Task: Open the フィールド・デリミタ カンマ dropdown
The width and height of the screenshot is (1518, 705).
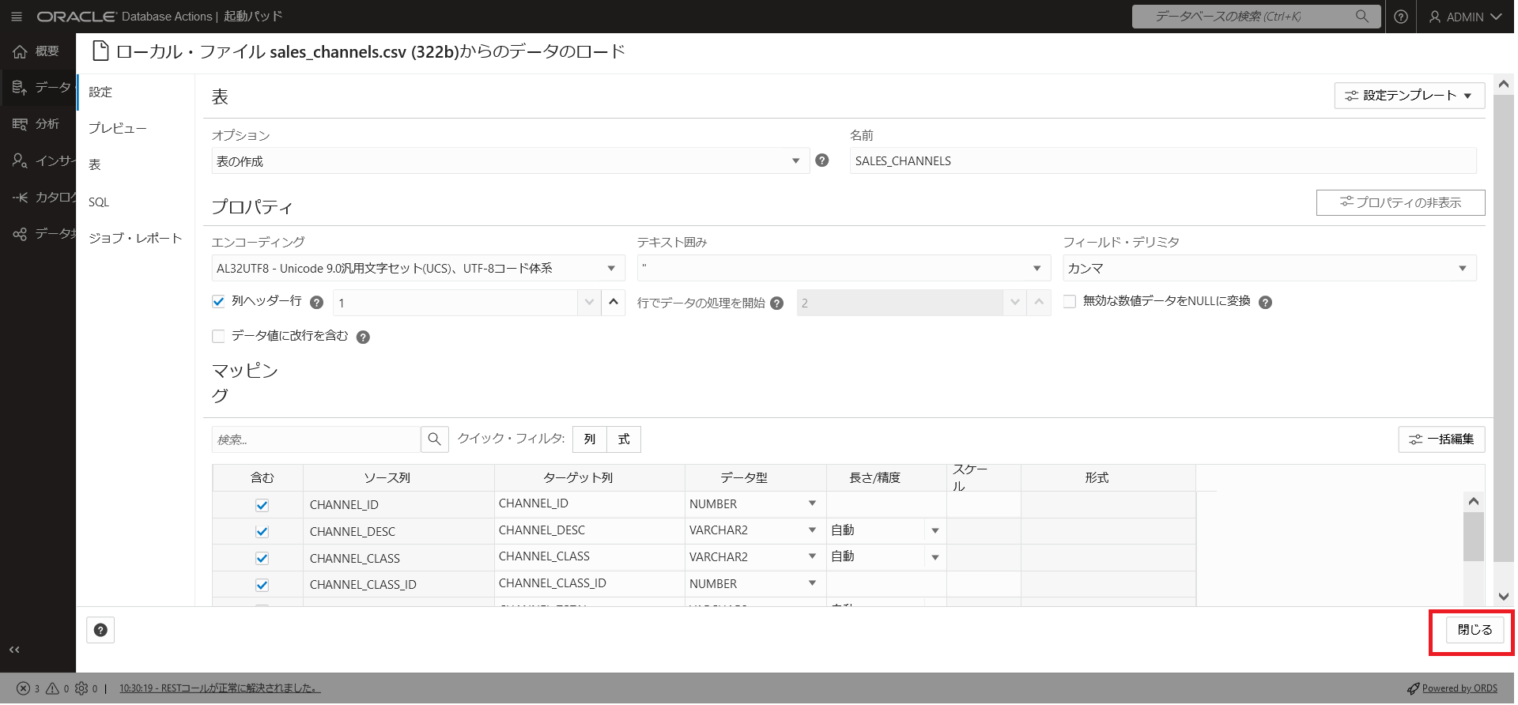Action: [x=1269, y=269]
